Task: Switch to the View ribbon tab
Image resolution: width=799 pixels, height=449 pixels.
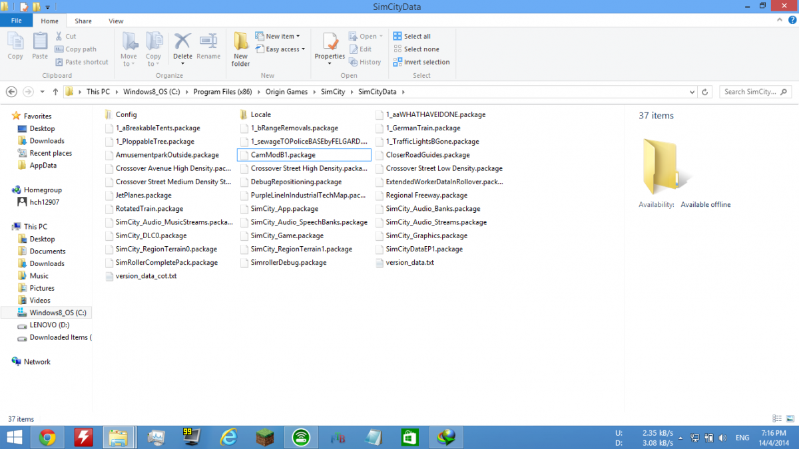Action: (116, 21)
